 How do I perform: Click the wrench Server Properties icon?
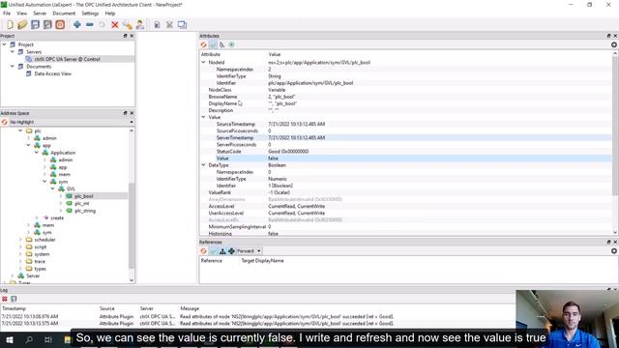click(x=127, y=25)
